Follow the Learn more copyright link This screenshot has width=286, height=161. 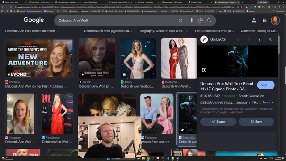(236, 112)
